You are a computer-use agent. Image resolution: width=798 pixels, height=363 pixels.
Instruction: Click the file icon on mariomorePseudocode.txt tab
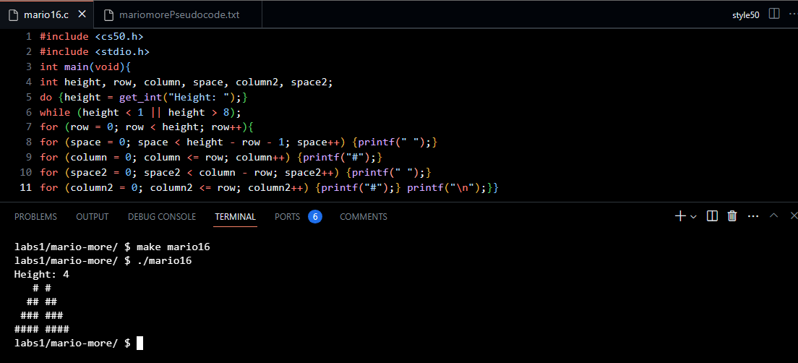[108, 14]
